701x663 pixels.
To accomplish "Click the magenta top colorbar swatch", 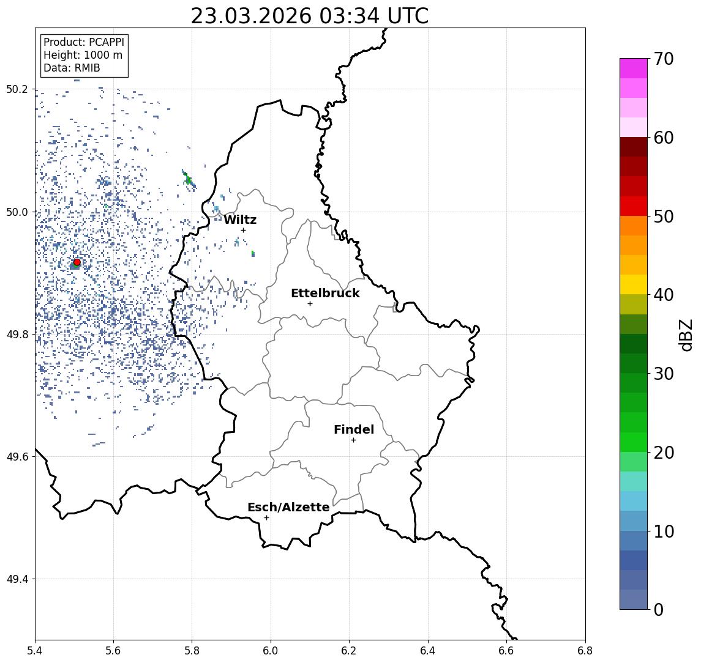I will (634, 69).
